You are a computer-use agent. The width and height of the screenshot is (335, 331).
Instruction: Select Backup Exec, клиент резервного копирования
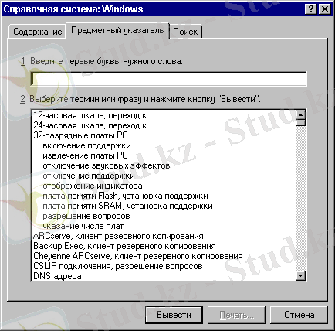(x=124, y=246)
